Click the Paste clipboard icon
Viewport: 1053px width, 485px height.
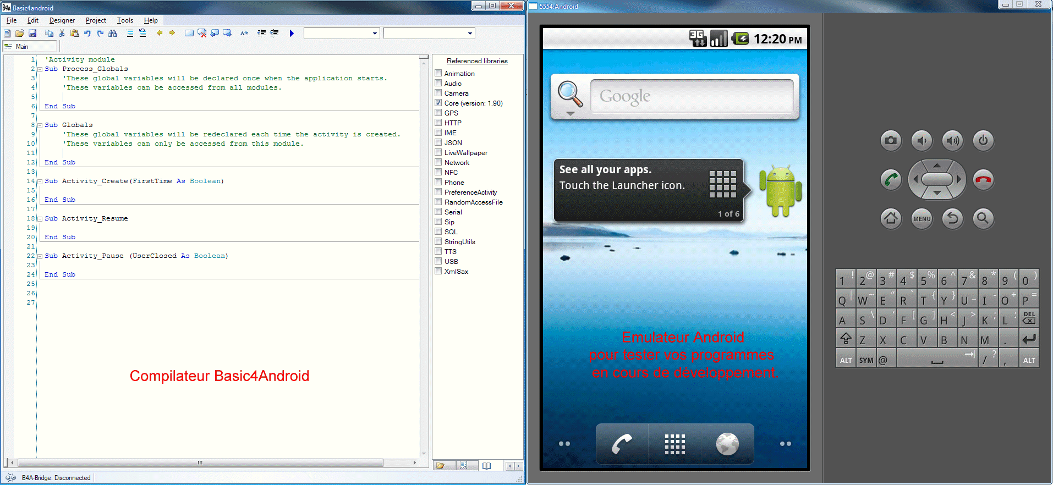[75, 34]
